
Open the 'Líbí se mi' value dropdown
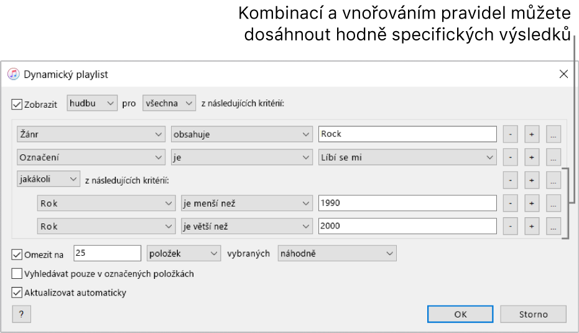coord(408,157)
